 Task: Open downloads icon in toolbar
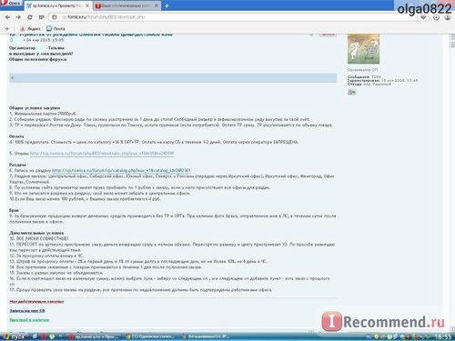click(x=436, y=17)
